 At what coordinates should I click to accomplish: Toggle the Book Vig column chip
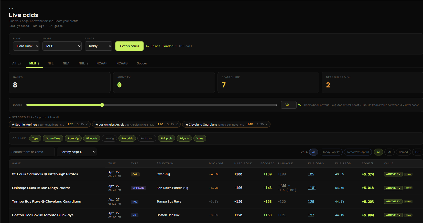[73, 138]
